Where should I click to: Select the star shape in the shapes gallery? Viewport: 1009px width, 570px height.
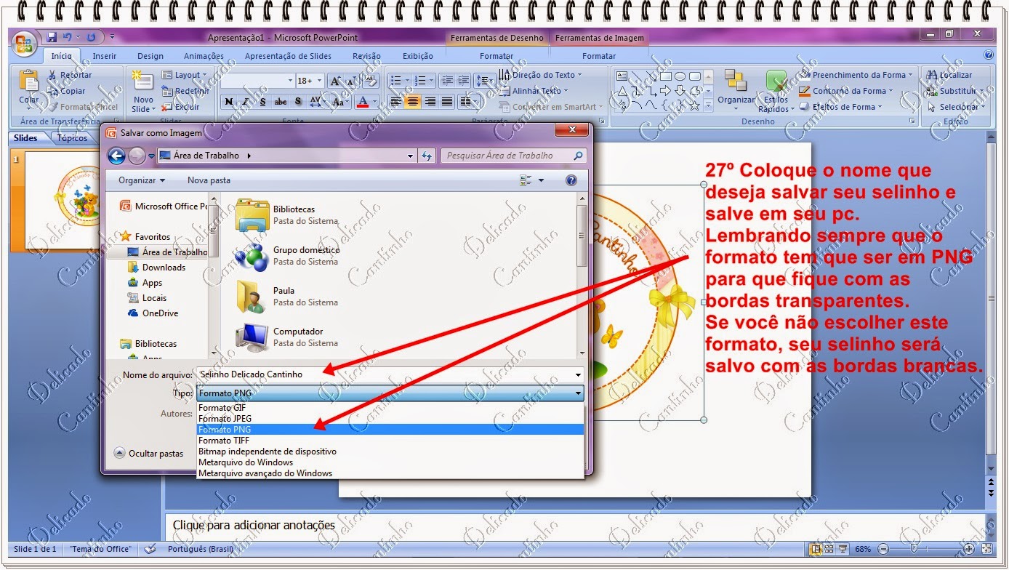(694, 105)
